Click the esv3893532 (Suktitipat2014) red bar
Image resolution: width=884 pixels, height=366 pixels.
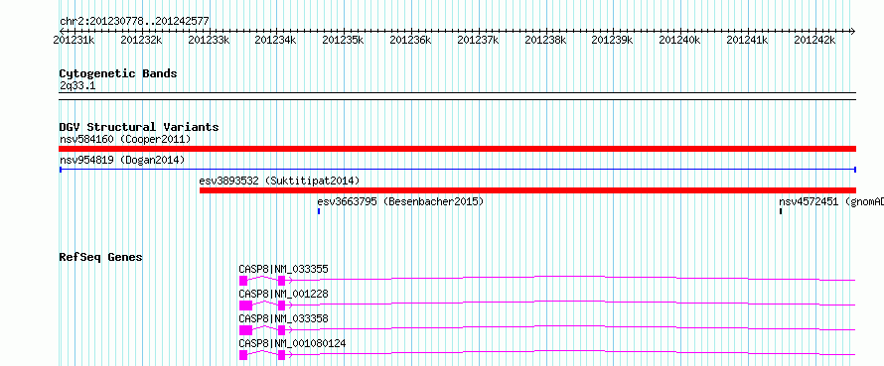pyautogui.click(x=527, y=190)
